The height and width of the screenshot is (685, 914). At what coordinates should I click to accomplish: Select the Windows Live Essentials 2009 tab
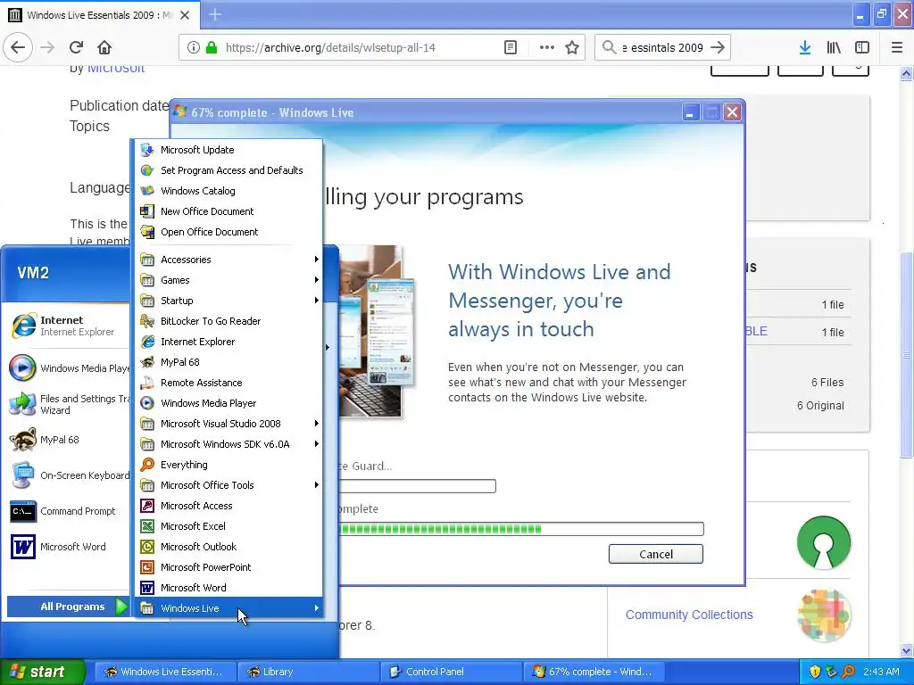pos(100,15)
